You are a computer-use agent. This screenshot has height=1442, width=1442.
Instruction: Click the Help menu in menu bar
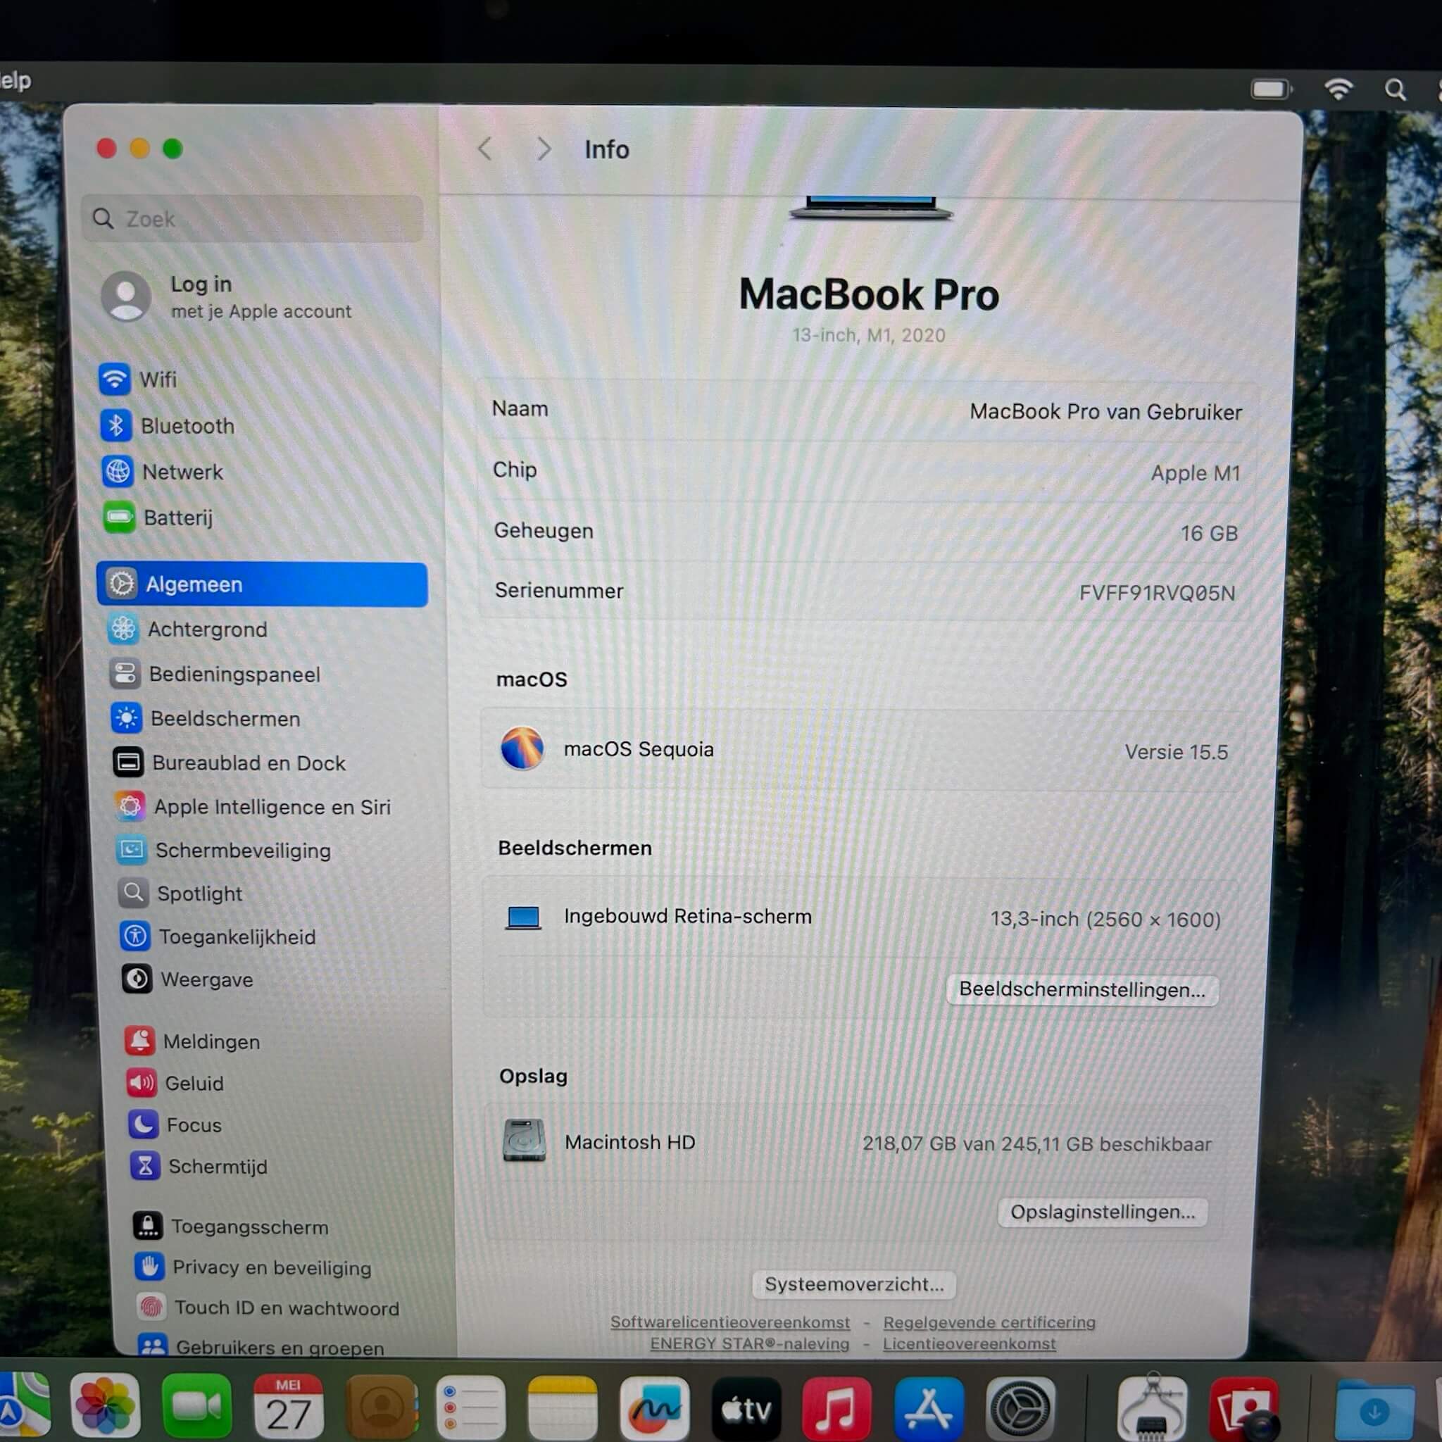15,80
